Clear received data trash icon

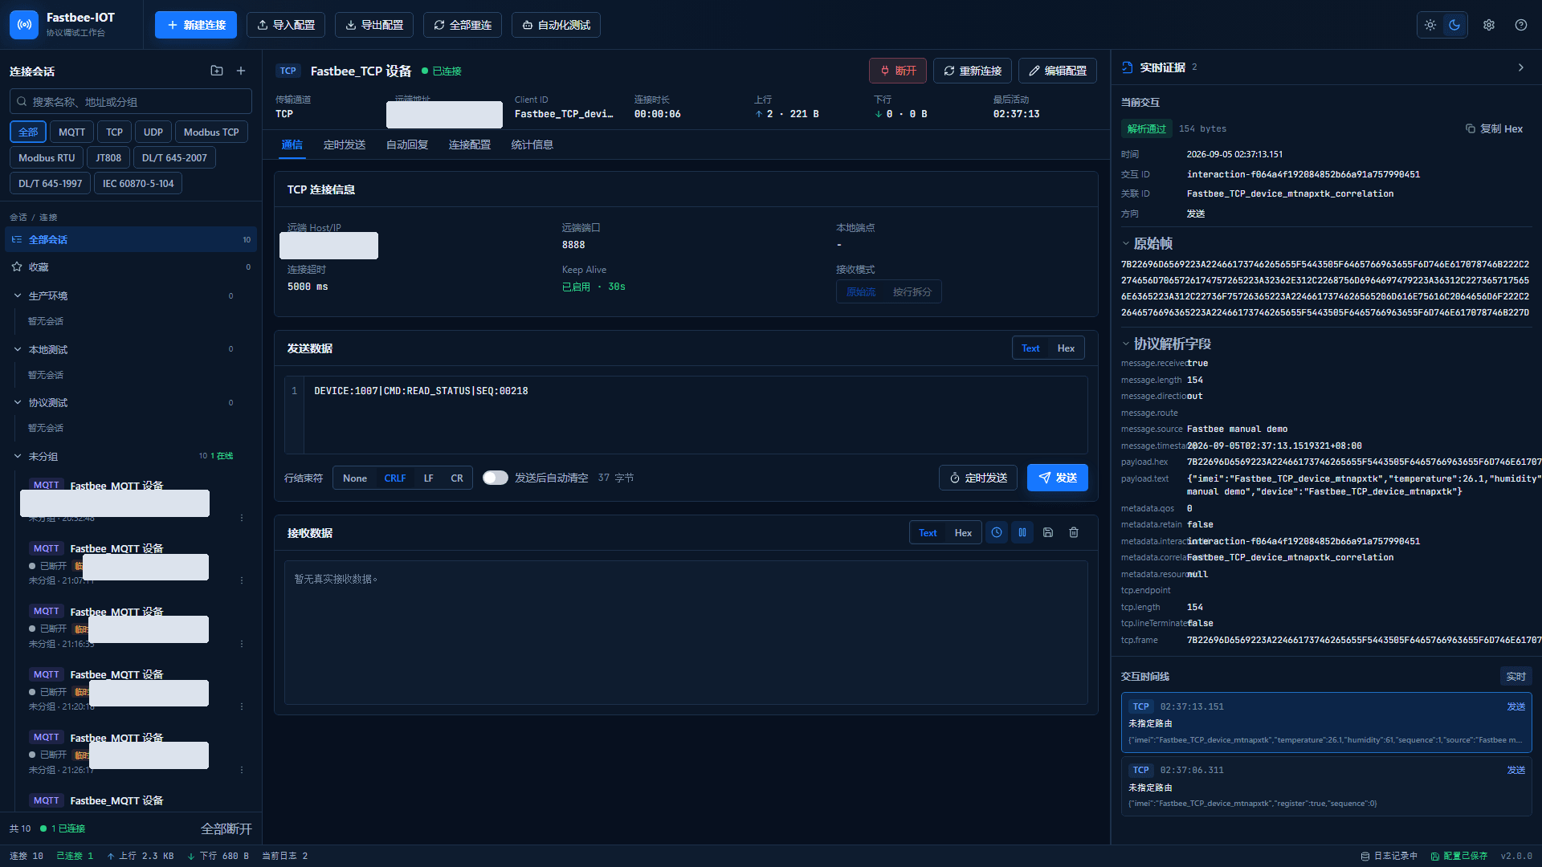pos(1074,532)
